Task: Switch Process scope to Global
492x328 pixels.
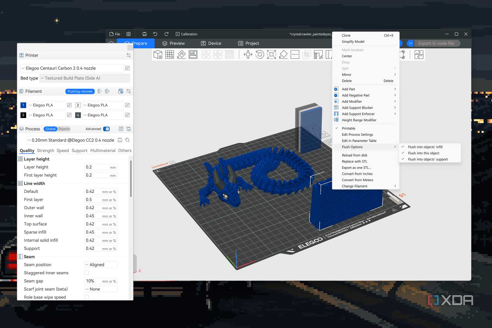Action: point(50,129)
